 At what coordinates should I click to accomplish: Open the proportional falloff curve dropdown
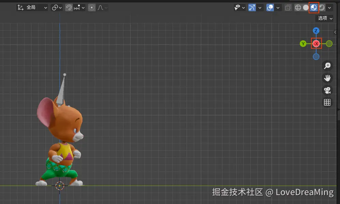(x=102, y=7)
